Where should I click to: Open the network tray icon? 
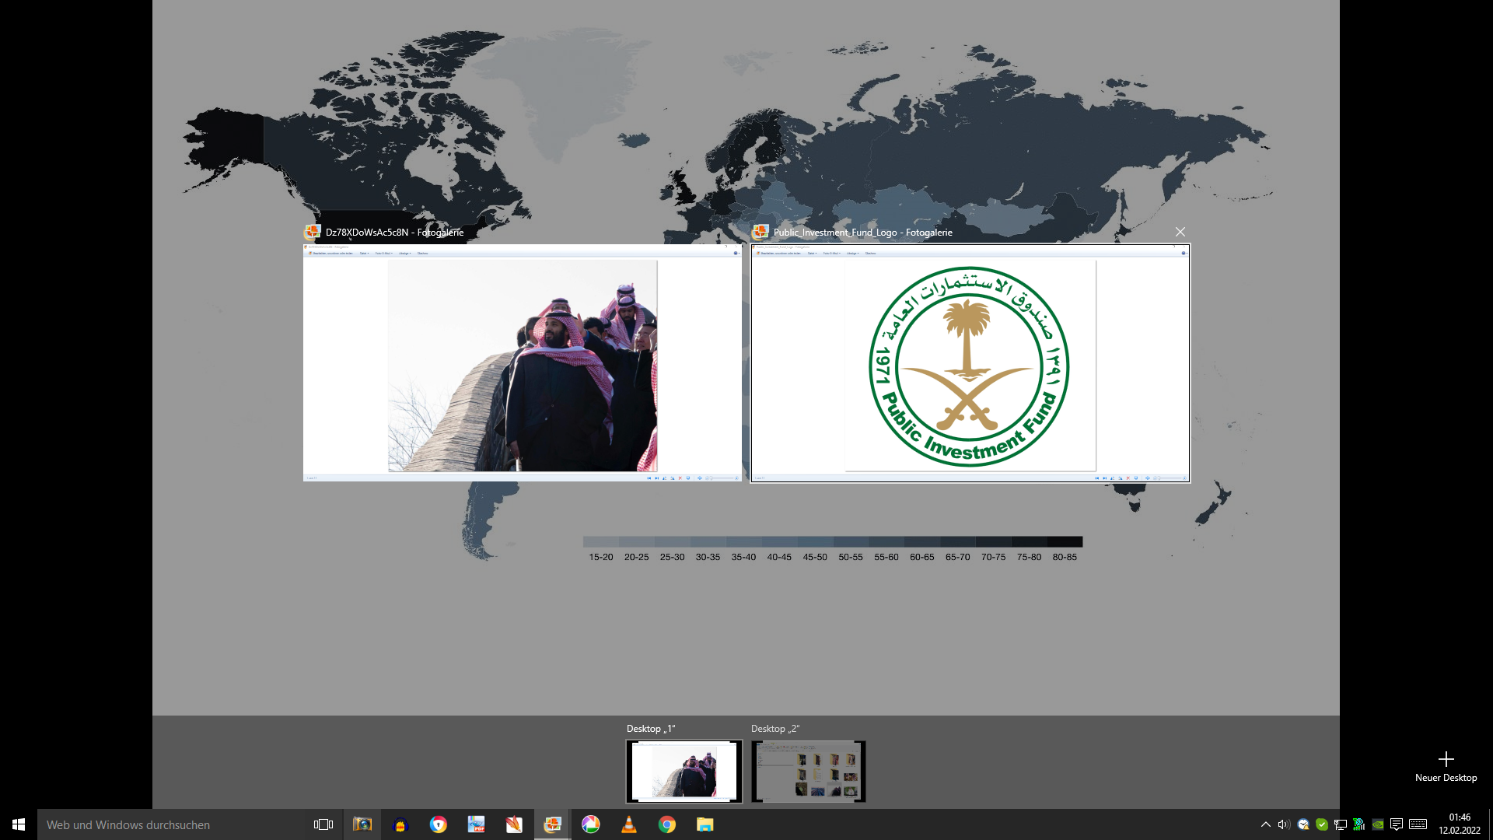[x=1341, y=824]
